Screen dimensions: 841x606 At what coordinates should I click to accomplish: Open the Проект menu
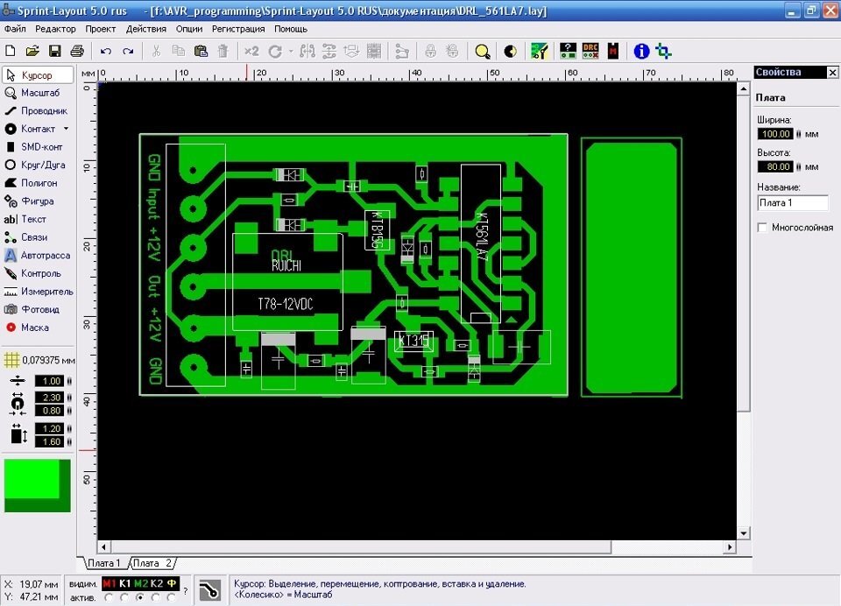(101, 29)
